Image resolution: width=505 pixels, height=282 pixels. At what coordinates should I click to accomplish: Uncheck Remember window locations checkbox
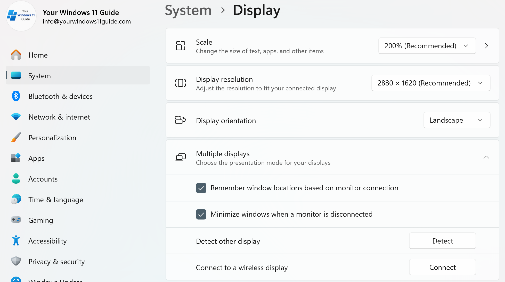point(201,188)
